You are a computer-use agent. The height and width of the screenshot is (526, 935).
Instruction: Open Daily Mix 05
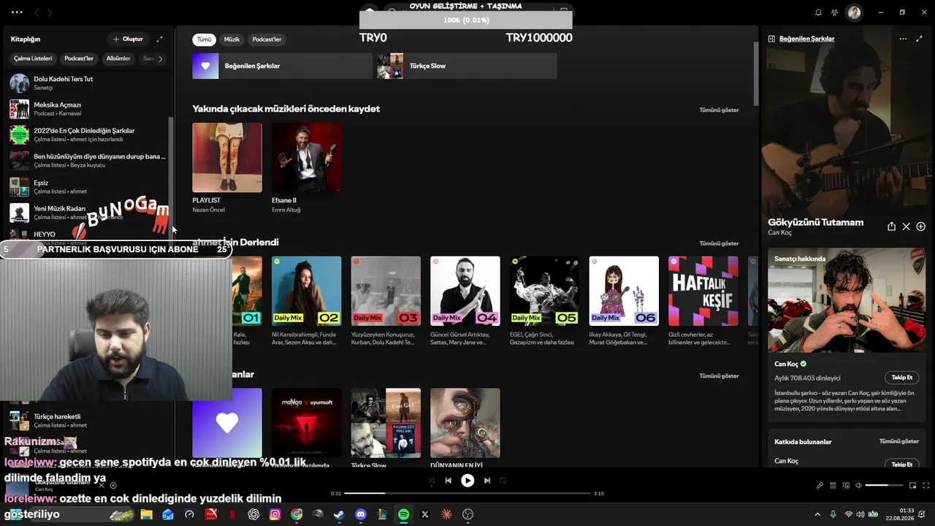tap(544, 291)
